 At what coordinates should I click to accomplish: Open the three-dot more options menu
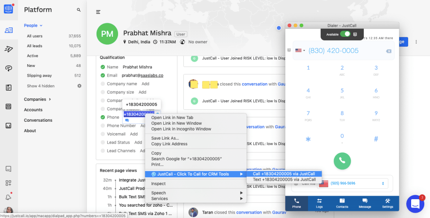416,42
